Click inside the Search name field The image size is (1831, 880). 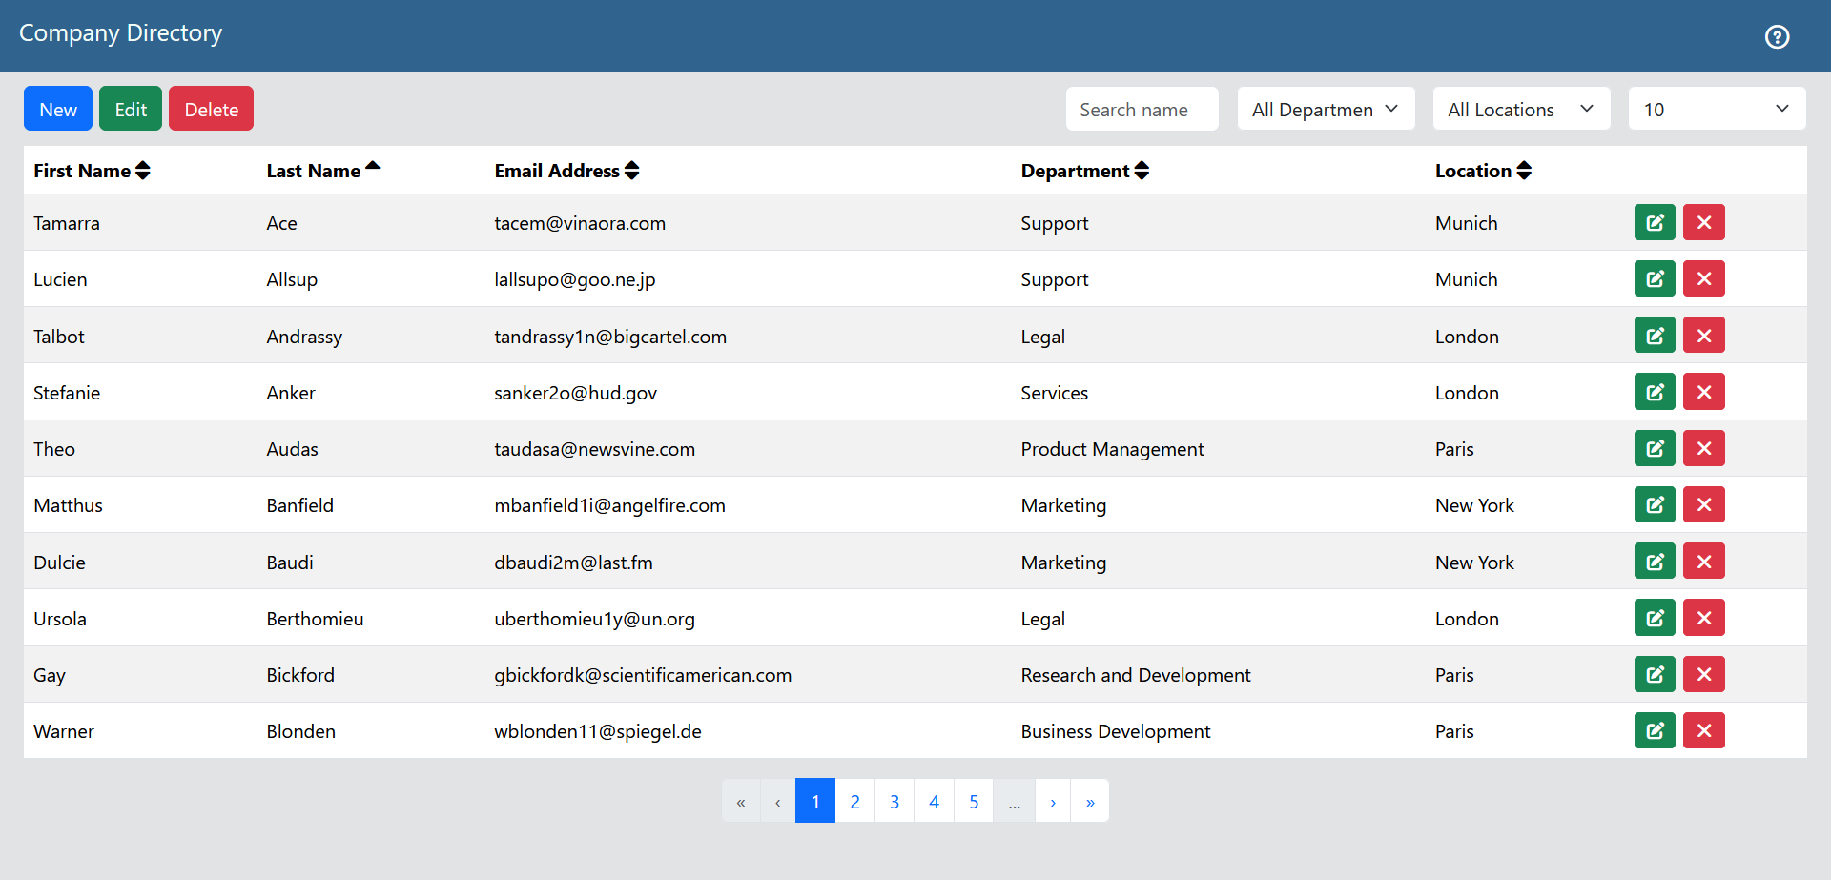1142,109
